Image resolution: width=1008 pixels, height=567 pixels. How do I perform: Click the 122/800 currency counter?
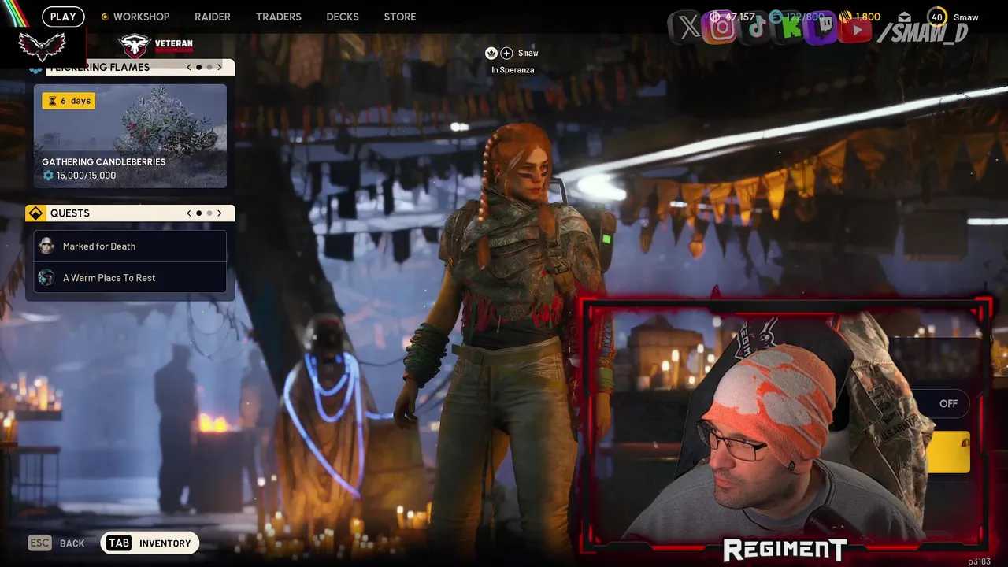click(x=797, y=17)
